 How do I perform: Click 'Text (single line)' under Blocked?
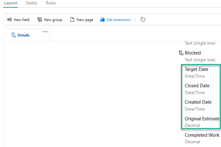click(200, 60)
